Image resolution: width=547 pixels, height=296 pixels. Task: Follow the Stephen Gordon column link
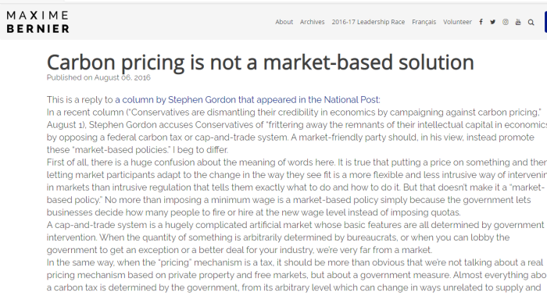coord(248,100)
